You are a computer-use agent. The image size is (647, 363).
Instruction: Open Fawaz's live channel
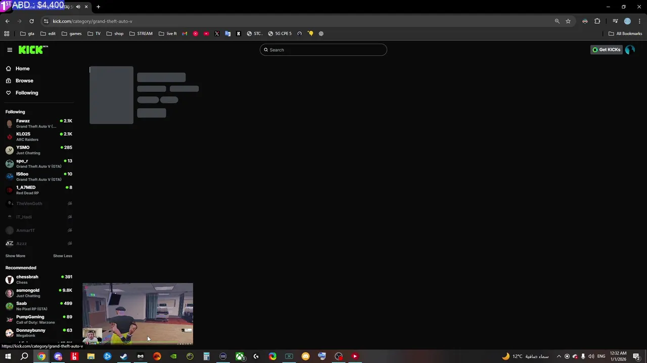(x=39, y=124)
